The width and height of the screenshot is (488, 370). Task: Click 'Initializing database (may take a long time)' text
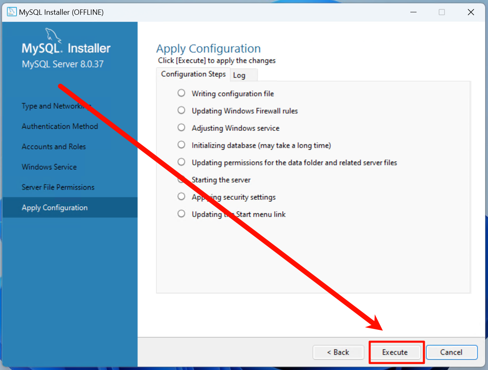[x=261, y=145]
